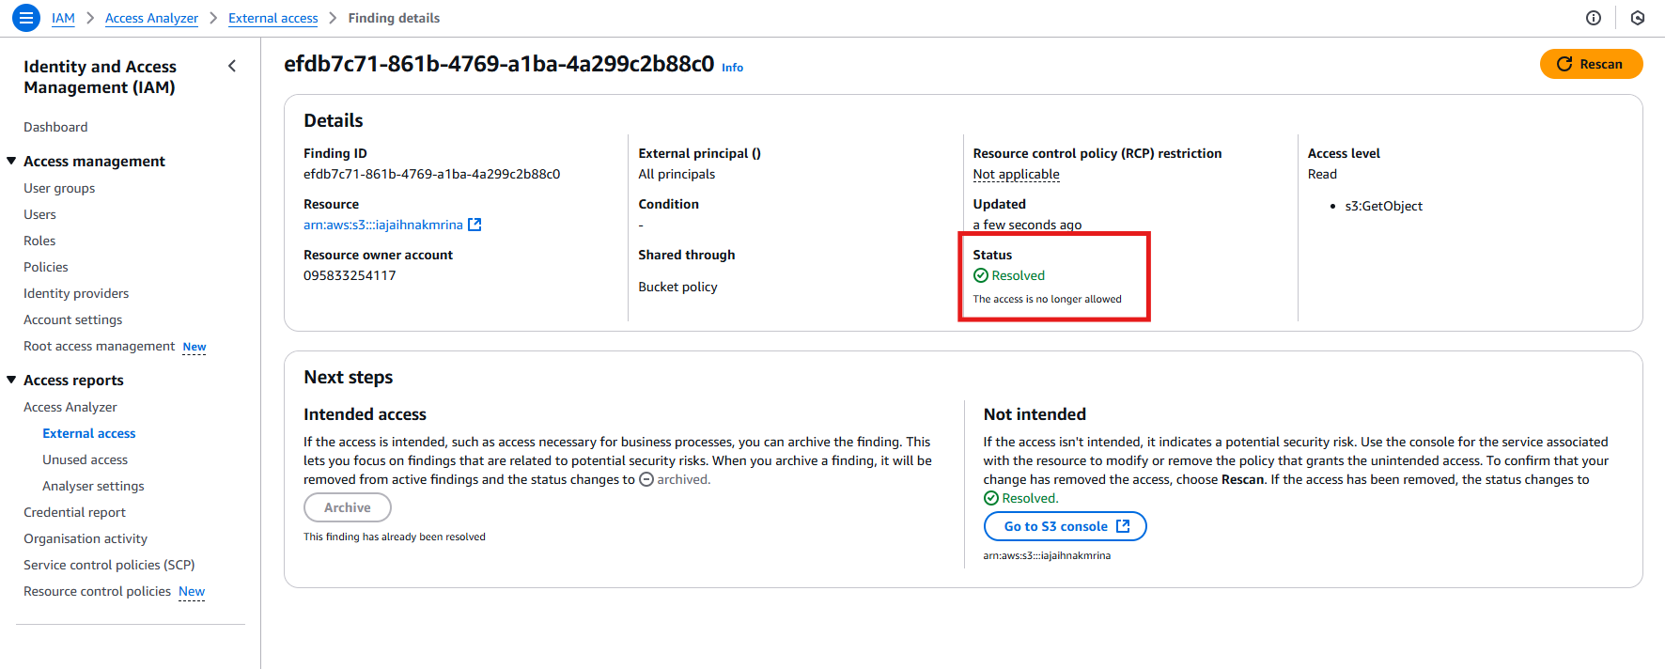Screen dimensions: 1665x669
Task: Click the 'Details' panel heading
Action: tap(334, 120)
